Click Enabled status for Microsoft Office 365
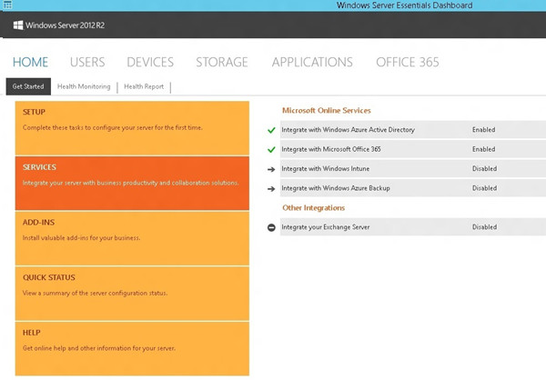 [x=484, y=149]
